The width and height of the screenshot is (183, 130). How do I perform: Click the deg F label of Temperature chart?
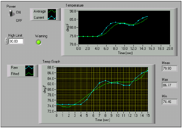tap(68, 27)
